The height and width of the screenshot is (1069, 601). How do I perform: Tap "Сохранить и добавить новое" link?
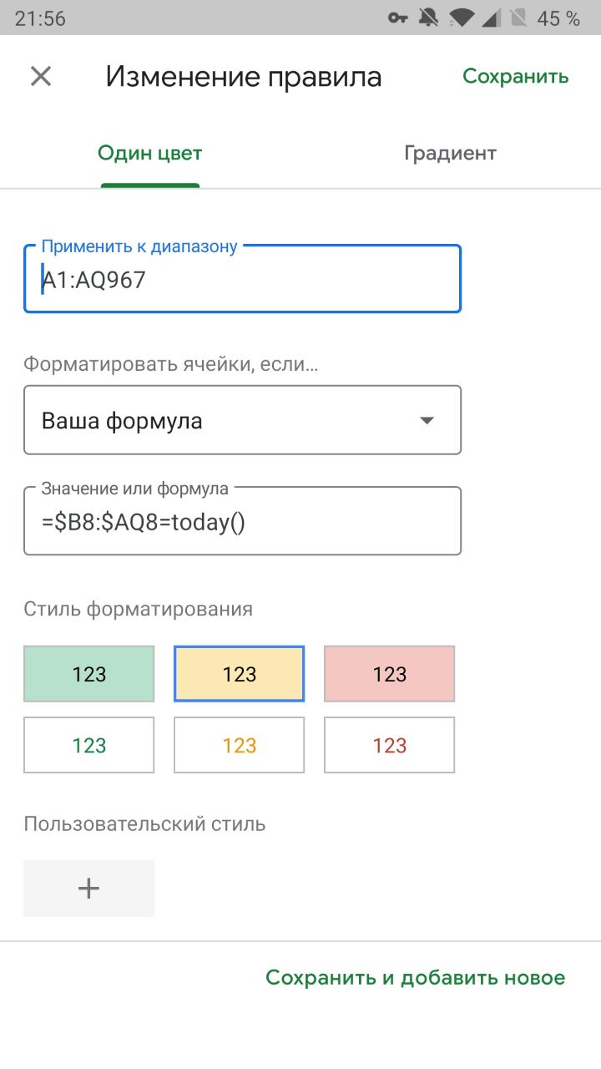[x=415, y=977]
